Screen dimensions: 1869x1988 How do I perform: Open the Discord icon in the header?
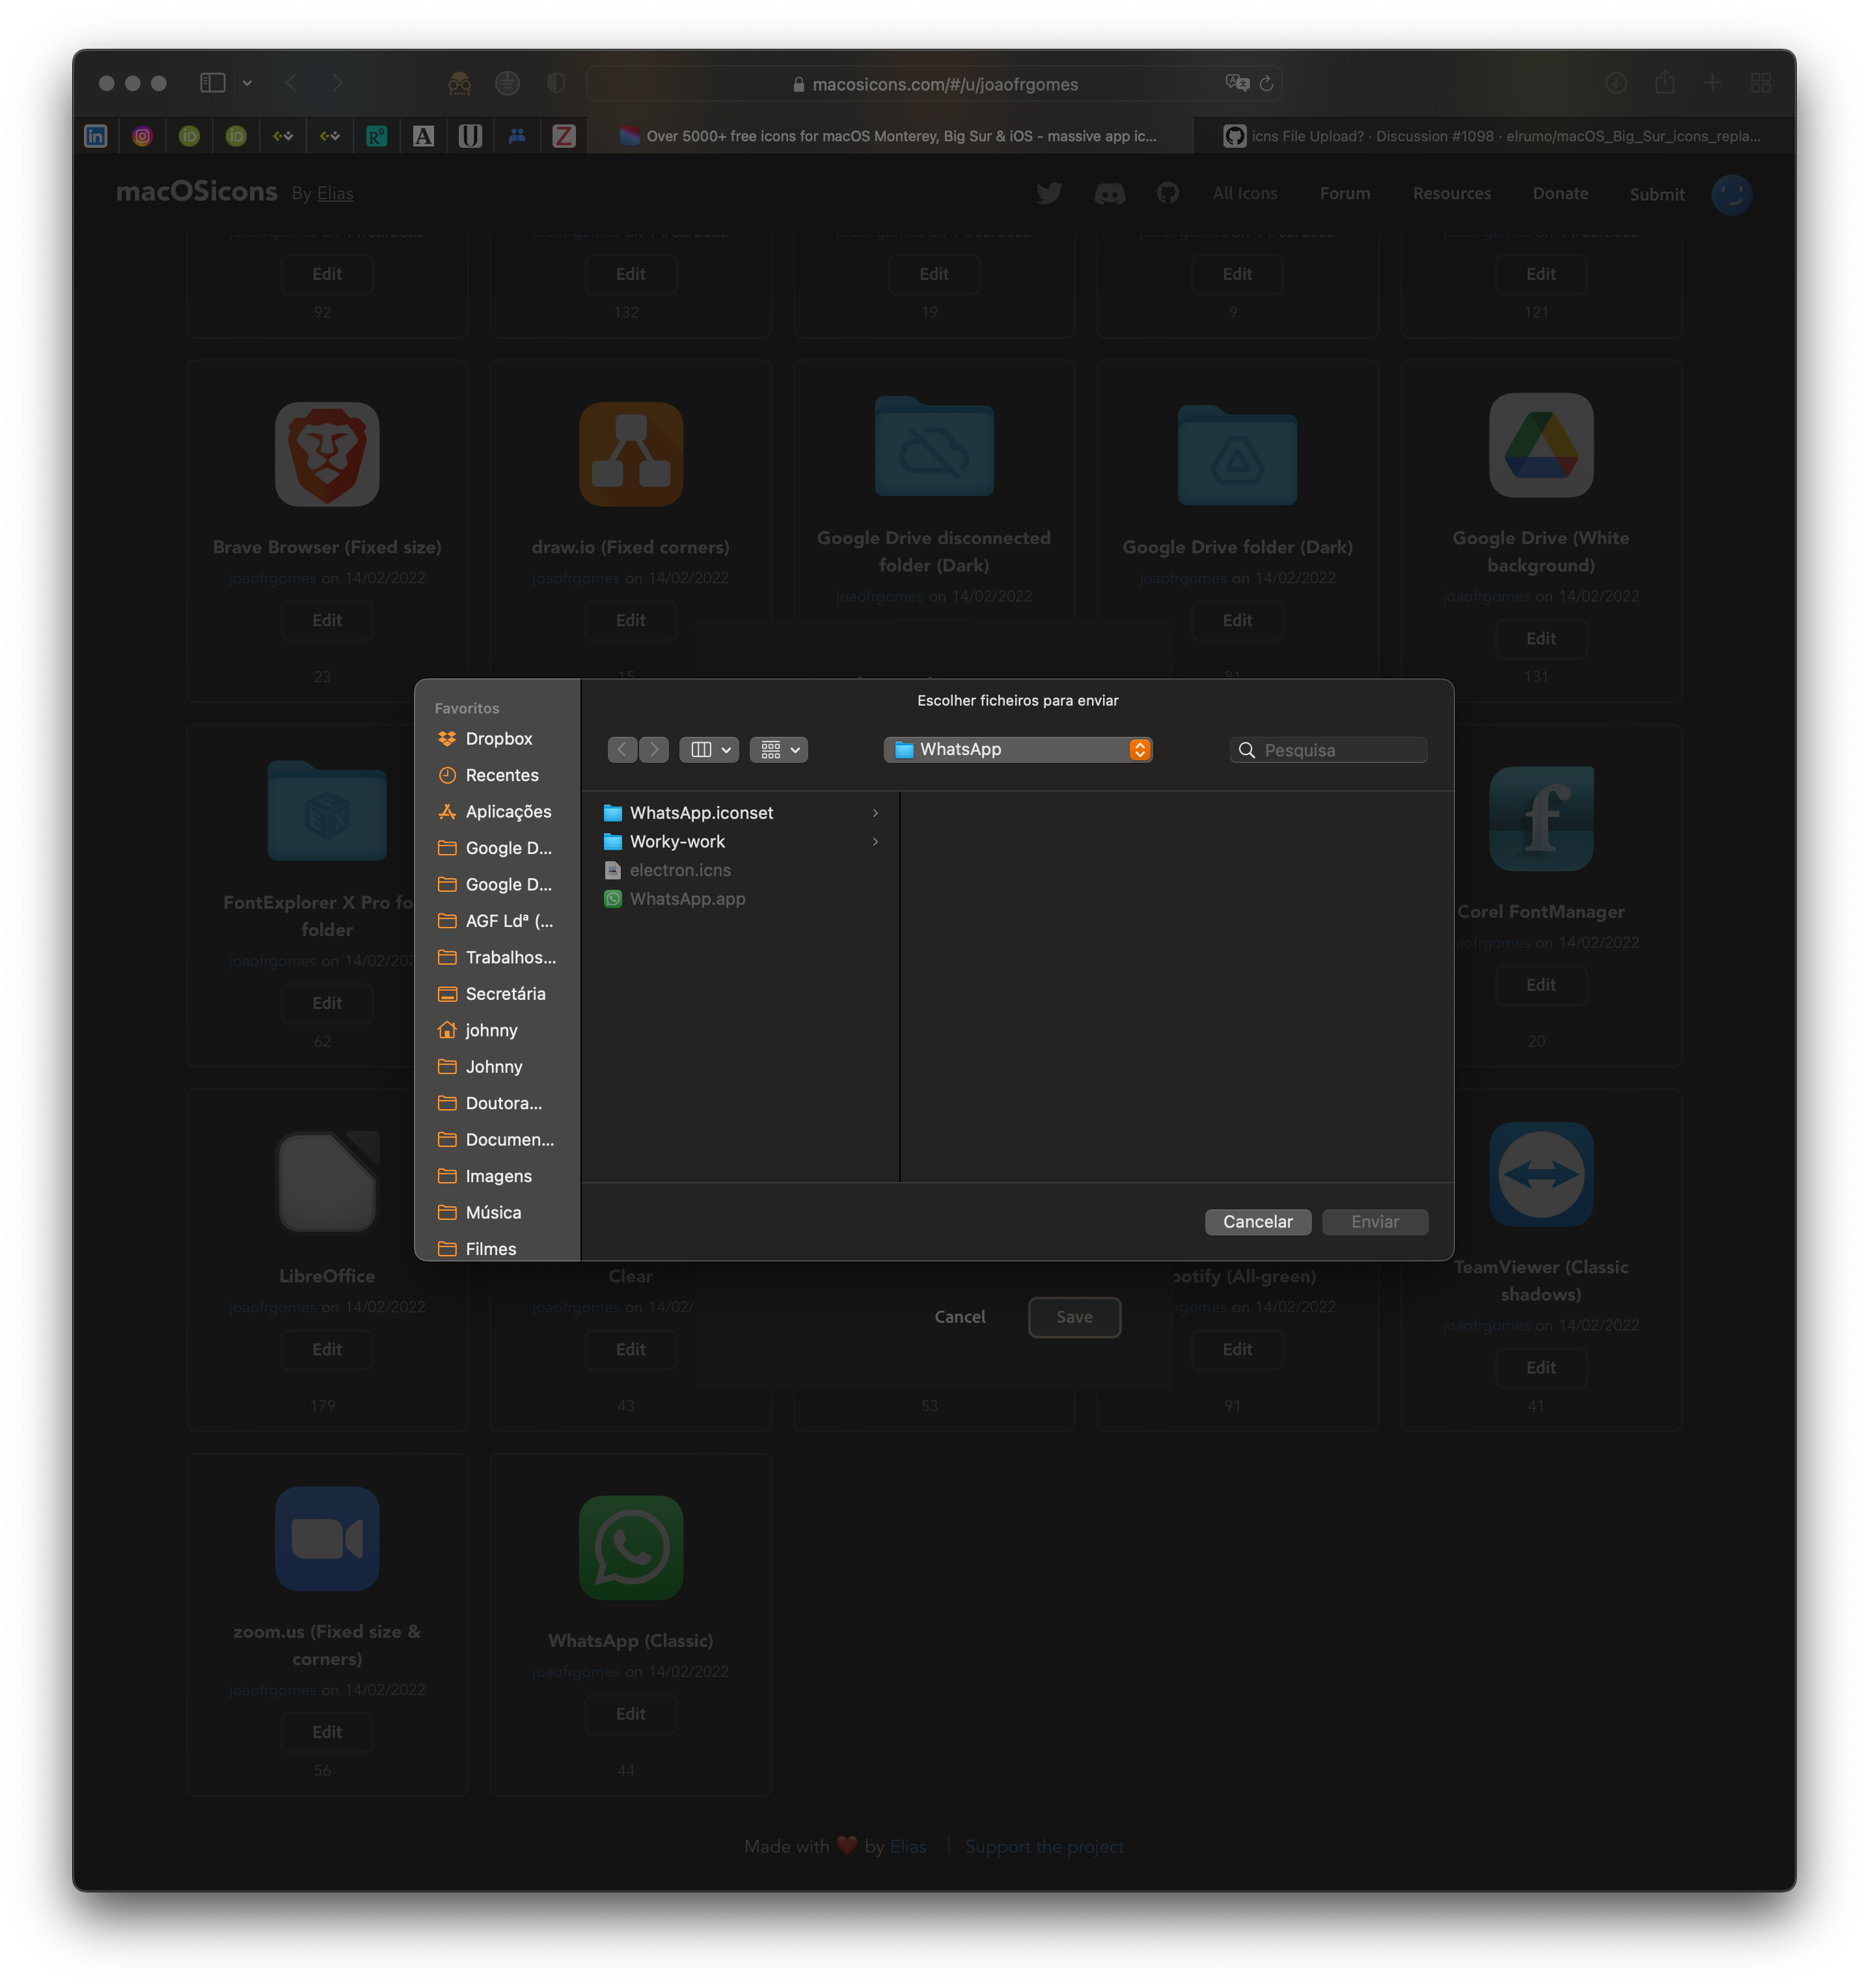[x=1112, y=193]
